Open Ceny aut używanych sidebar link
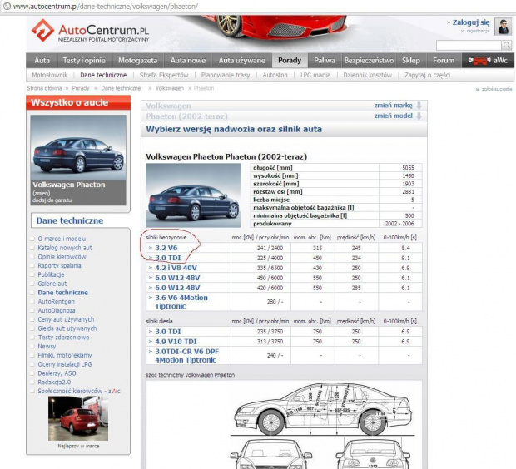The width and height of the screenshot is (516, 469). click(x=66, y=319)
